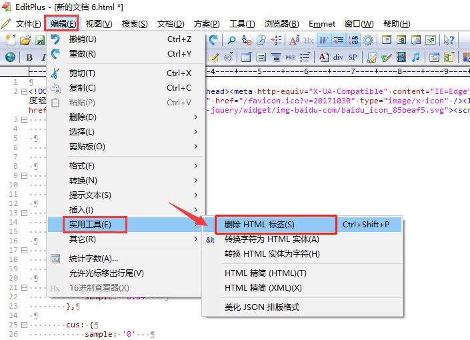Click the Bold formatting icon
This screenshot has width=470, height=340.
point(29,57)
